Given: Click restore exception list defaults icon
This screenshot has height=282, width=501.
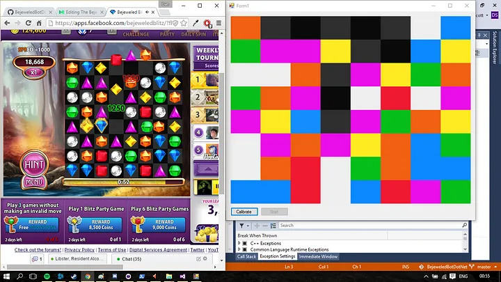Looking at the screenshot, I should [273, 226].
